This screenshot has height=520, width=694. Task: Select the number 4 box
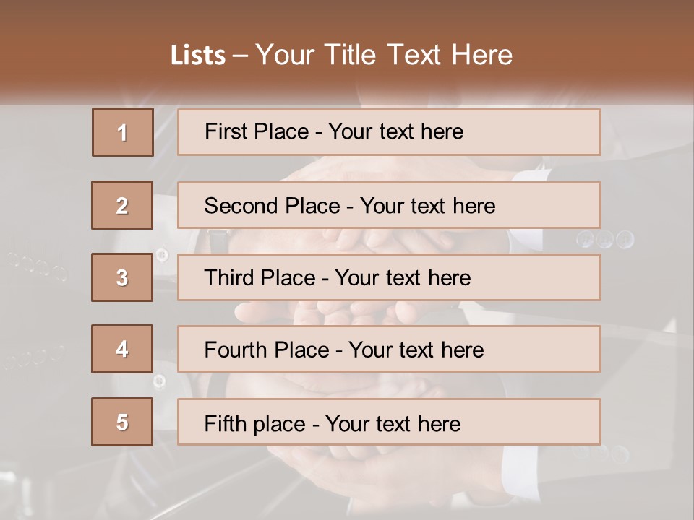[x=123, y=349]
